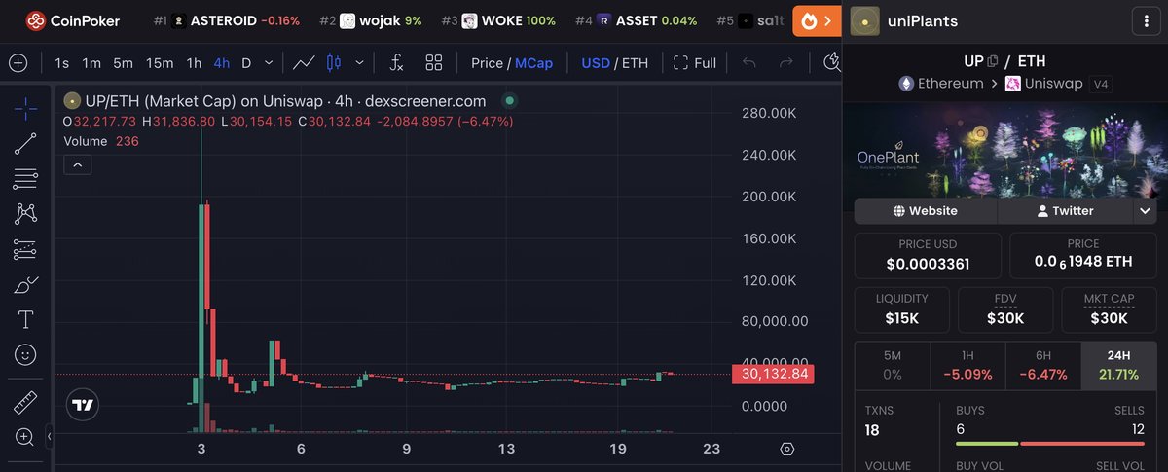
Task: Open chart settings gear near time axis
Action: pyautogui.click(x=787, y=449)
